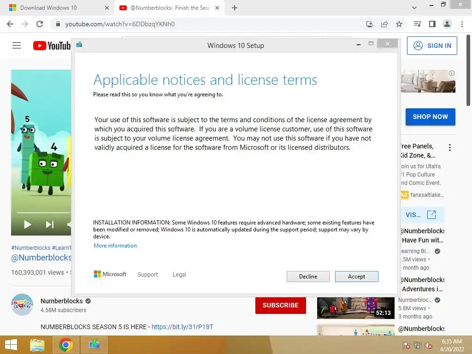Share this page from the address bar
This screenshot has height=354, width=472.
pyautogui.click(x=384, y=24)
